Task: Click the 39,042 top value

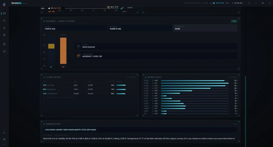Action: 90,94
